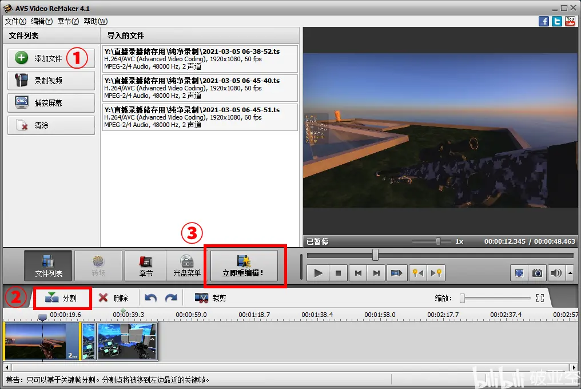Click the 添加文件 (Add files) button
This screenshot has width=581, height=389.
(x=51, y=58)
